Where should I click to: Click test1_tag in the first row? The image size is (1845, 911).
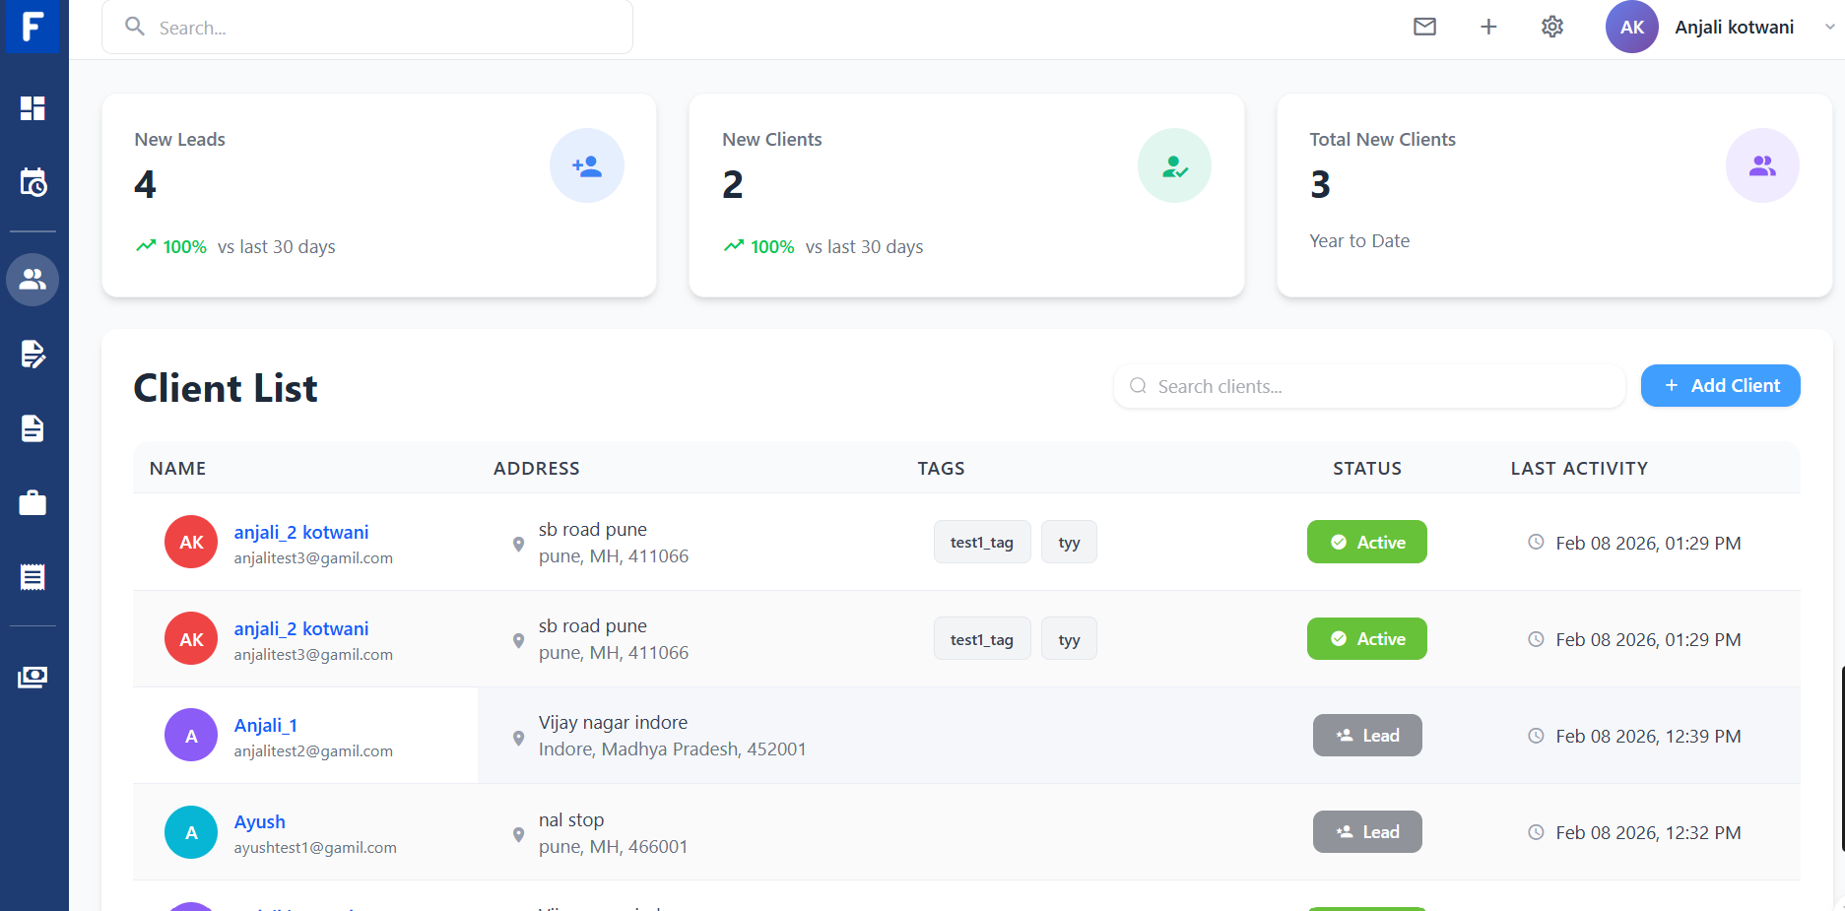tap(982, 542)
